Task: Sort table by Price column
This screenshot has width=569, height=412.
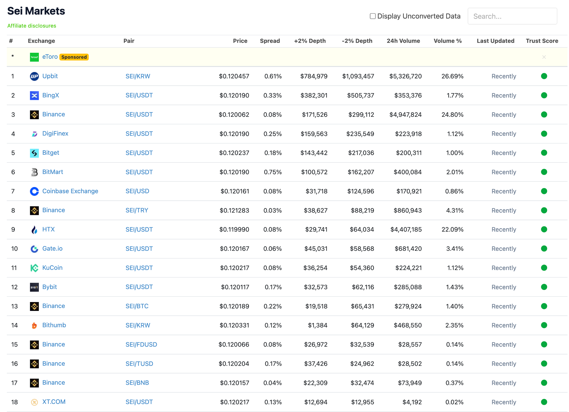Action: tap(240, 41)
